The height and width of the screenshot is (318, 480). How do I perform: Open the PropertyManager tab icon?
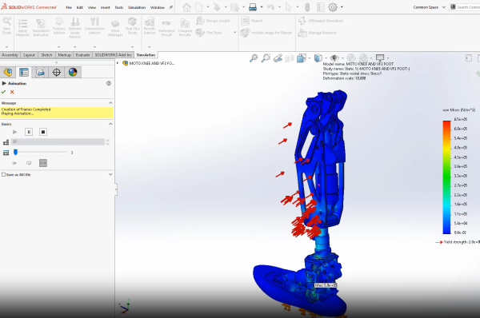point(24,72)
